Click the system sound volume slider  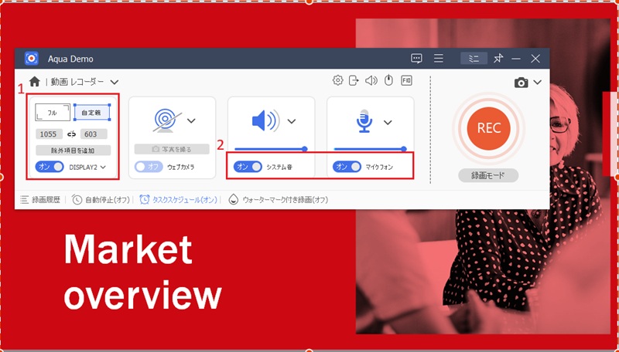[271, 149]
